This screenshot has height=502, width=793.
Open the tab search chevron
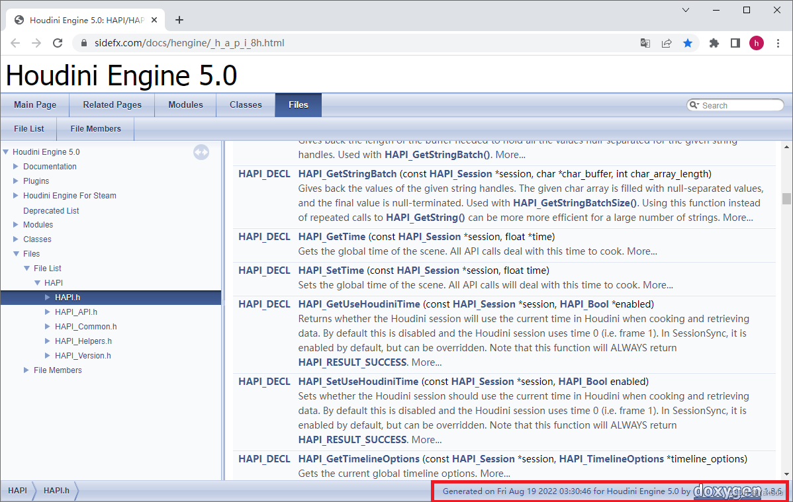(686, 10)
